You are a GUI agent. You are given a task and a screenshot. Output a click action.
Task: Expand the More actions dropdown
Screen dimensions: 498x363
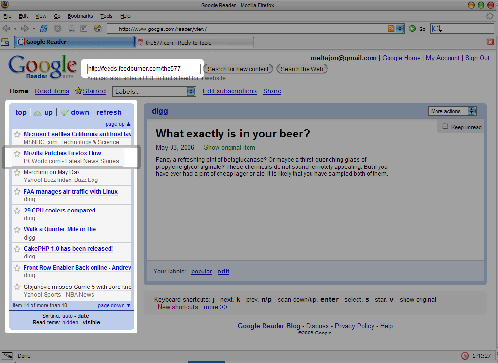452,111
